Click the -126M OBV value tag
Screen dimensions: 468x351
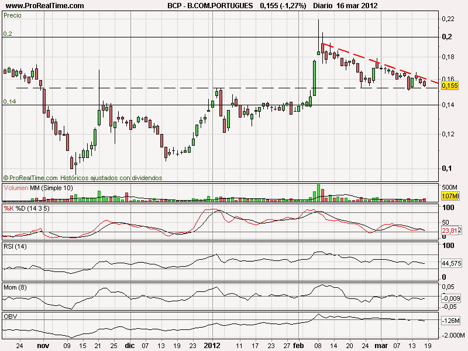tap(450, 321)
